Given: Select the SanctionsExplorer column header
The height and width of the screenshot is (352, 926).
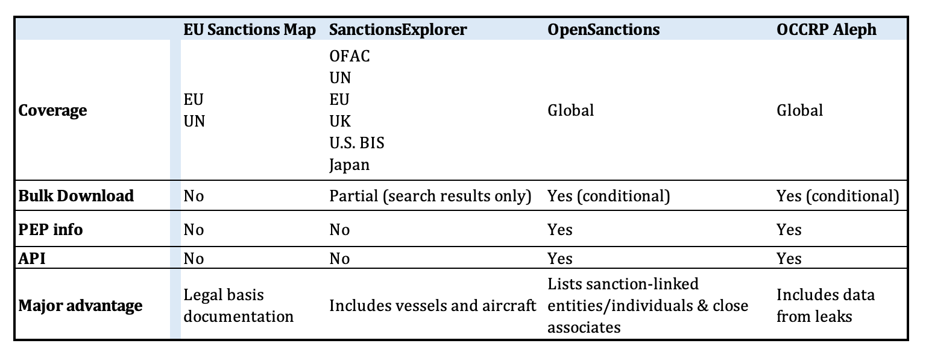Looking at the screenshot, I should tap(398, 29).
